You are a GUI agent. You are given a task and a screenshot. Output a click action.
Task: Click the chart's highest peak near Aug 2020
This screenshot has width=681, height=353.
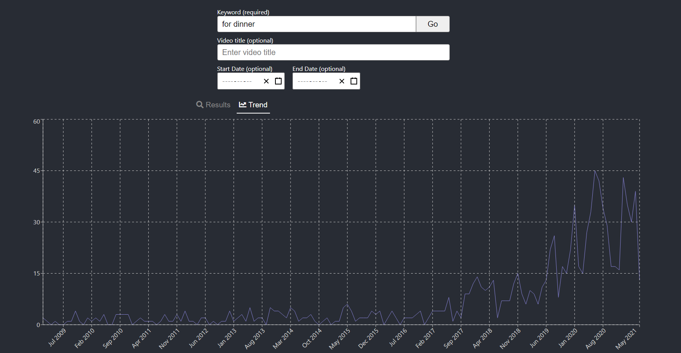595,171
